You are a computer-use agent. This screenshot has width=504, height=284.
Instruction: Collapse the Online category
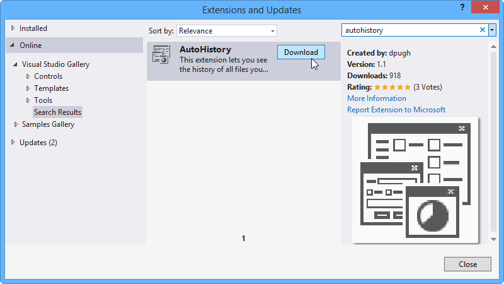coord(13,45)
